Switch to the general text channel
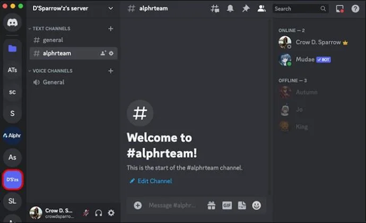 tap(53, 40)
